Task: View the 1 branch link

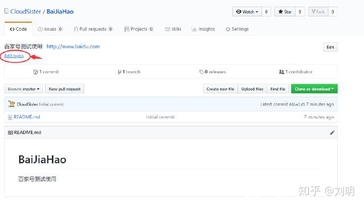Action: (x=129, y=72)
